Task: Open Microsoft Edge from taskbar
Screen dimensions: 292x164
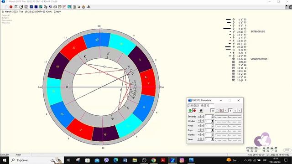Action: (x=116, y=160)
